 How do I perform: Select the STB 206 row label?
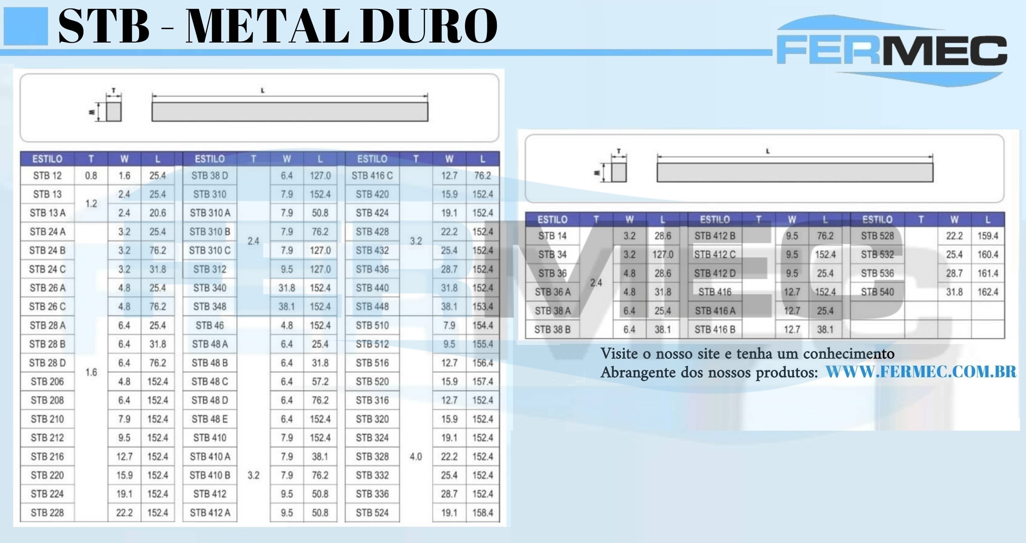click(x=48, y=382)
